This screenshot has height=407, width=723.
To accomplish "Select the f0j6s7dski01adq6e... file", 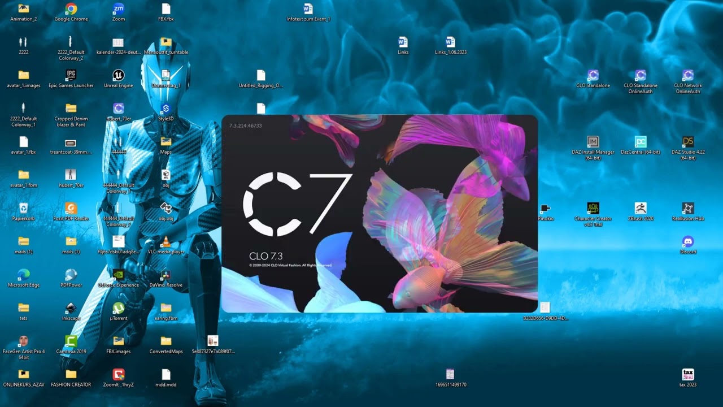I will click(118, 241).
